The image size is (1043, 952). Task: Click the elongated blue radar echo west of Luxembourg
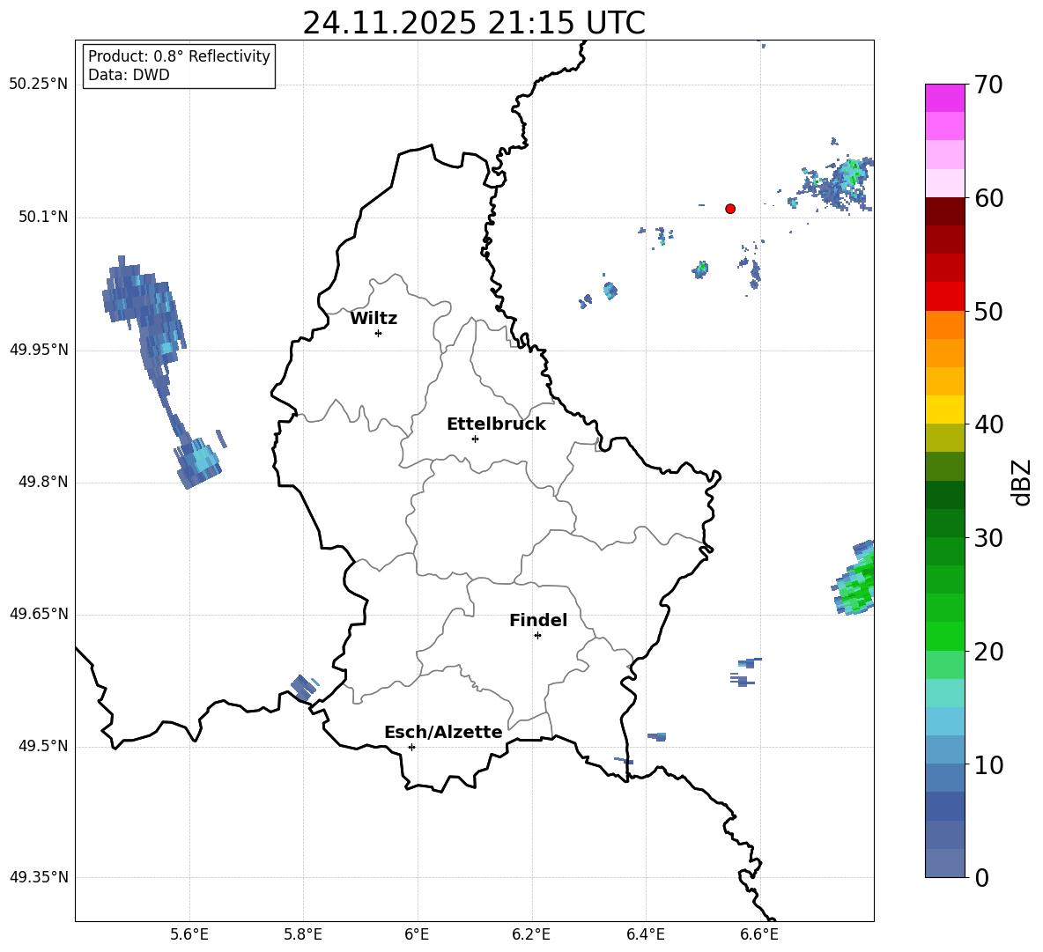coord(159,373)
